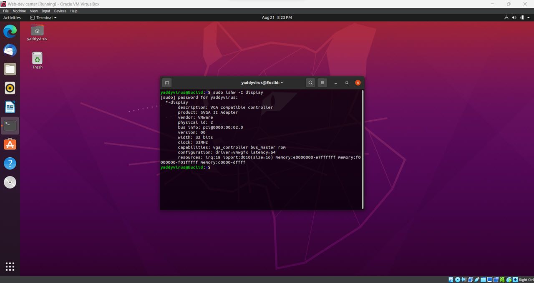This screenshot has height=283, width=534.
Task: Show Applications via the dock grid button
Action: (10, 266)
